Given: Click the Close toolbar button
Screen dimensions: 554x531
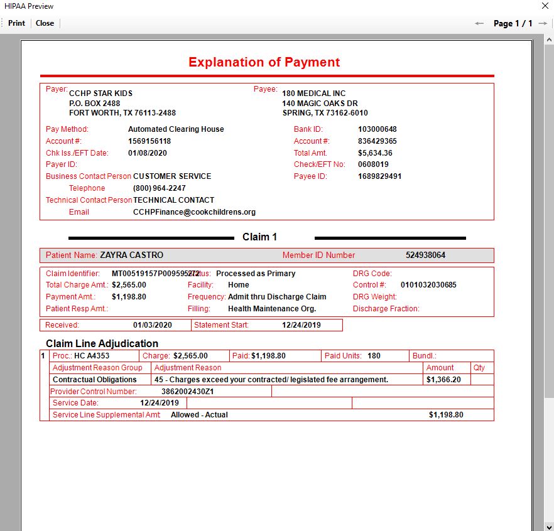Looking at the screenshot, I should [45, 23].
